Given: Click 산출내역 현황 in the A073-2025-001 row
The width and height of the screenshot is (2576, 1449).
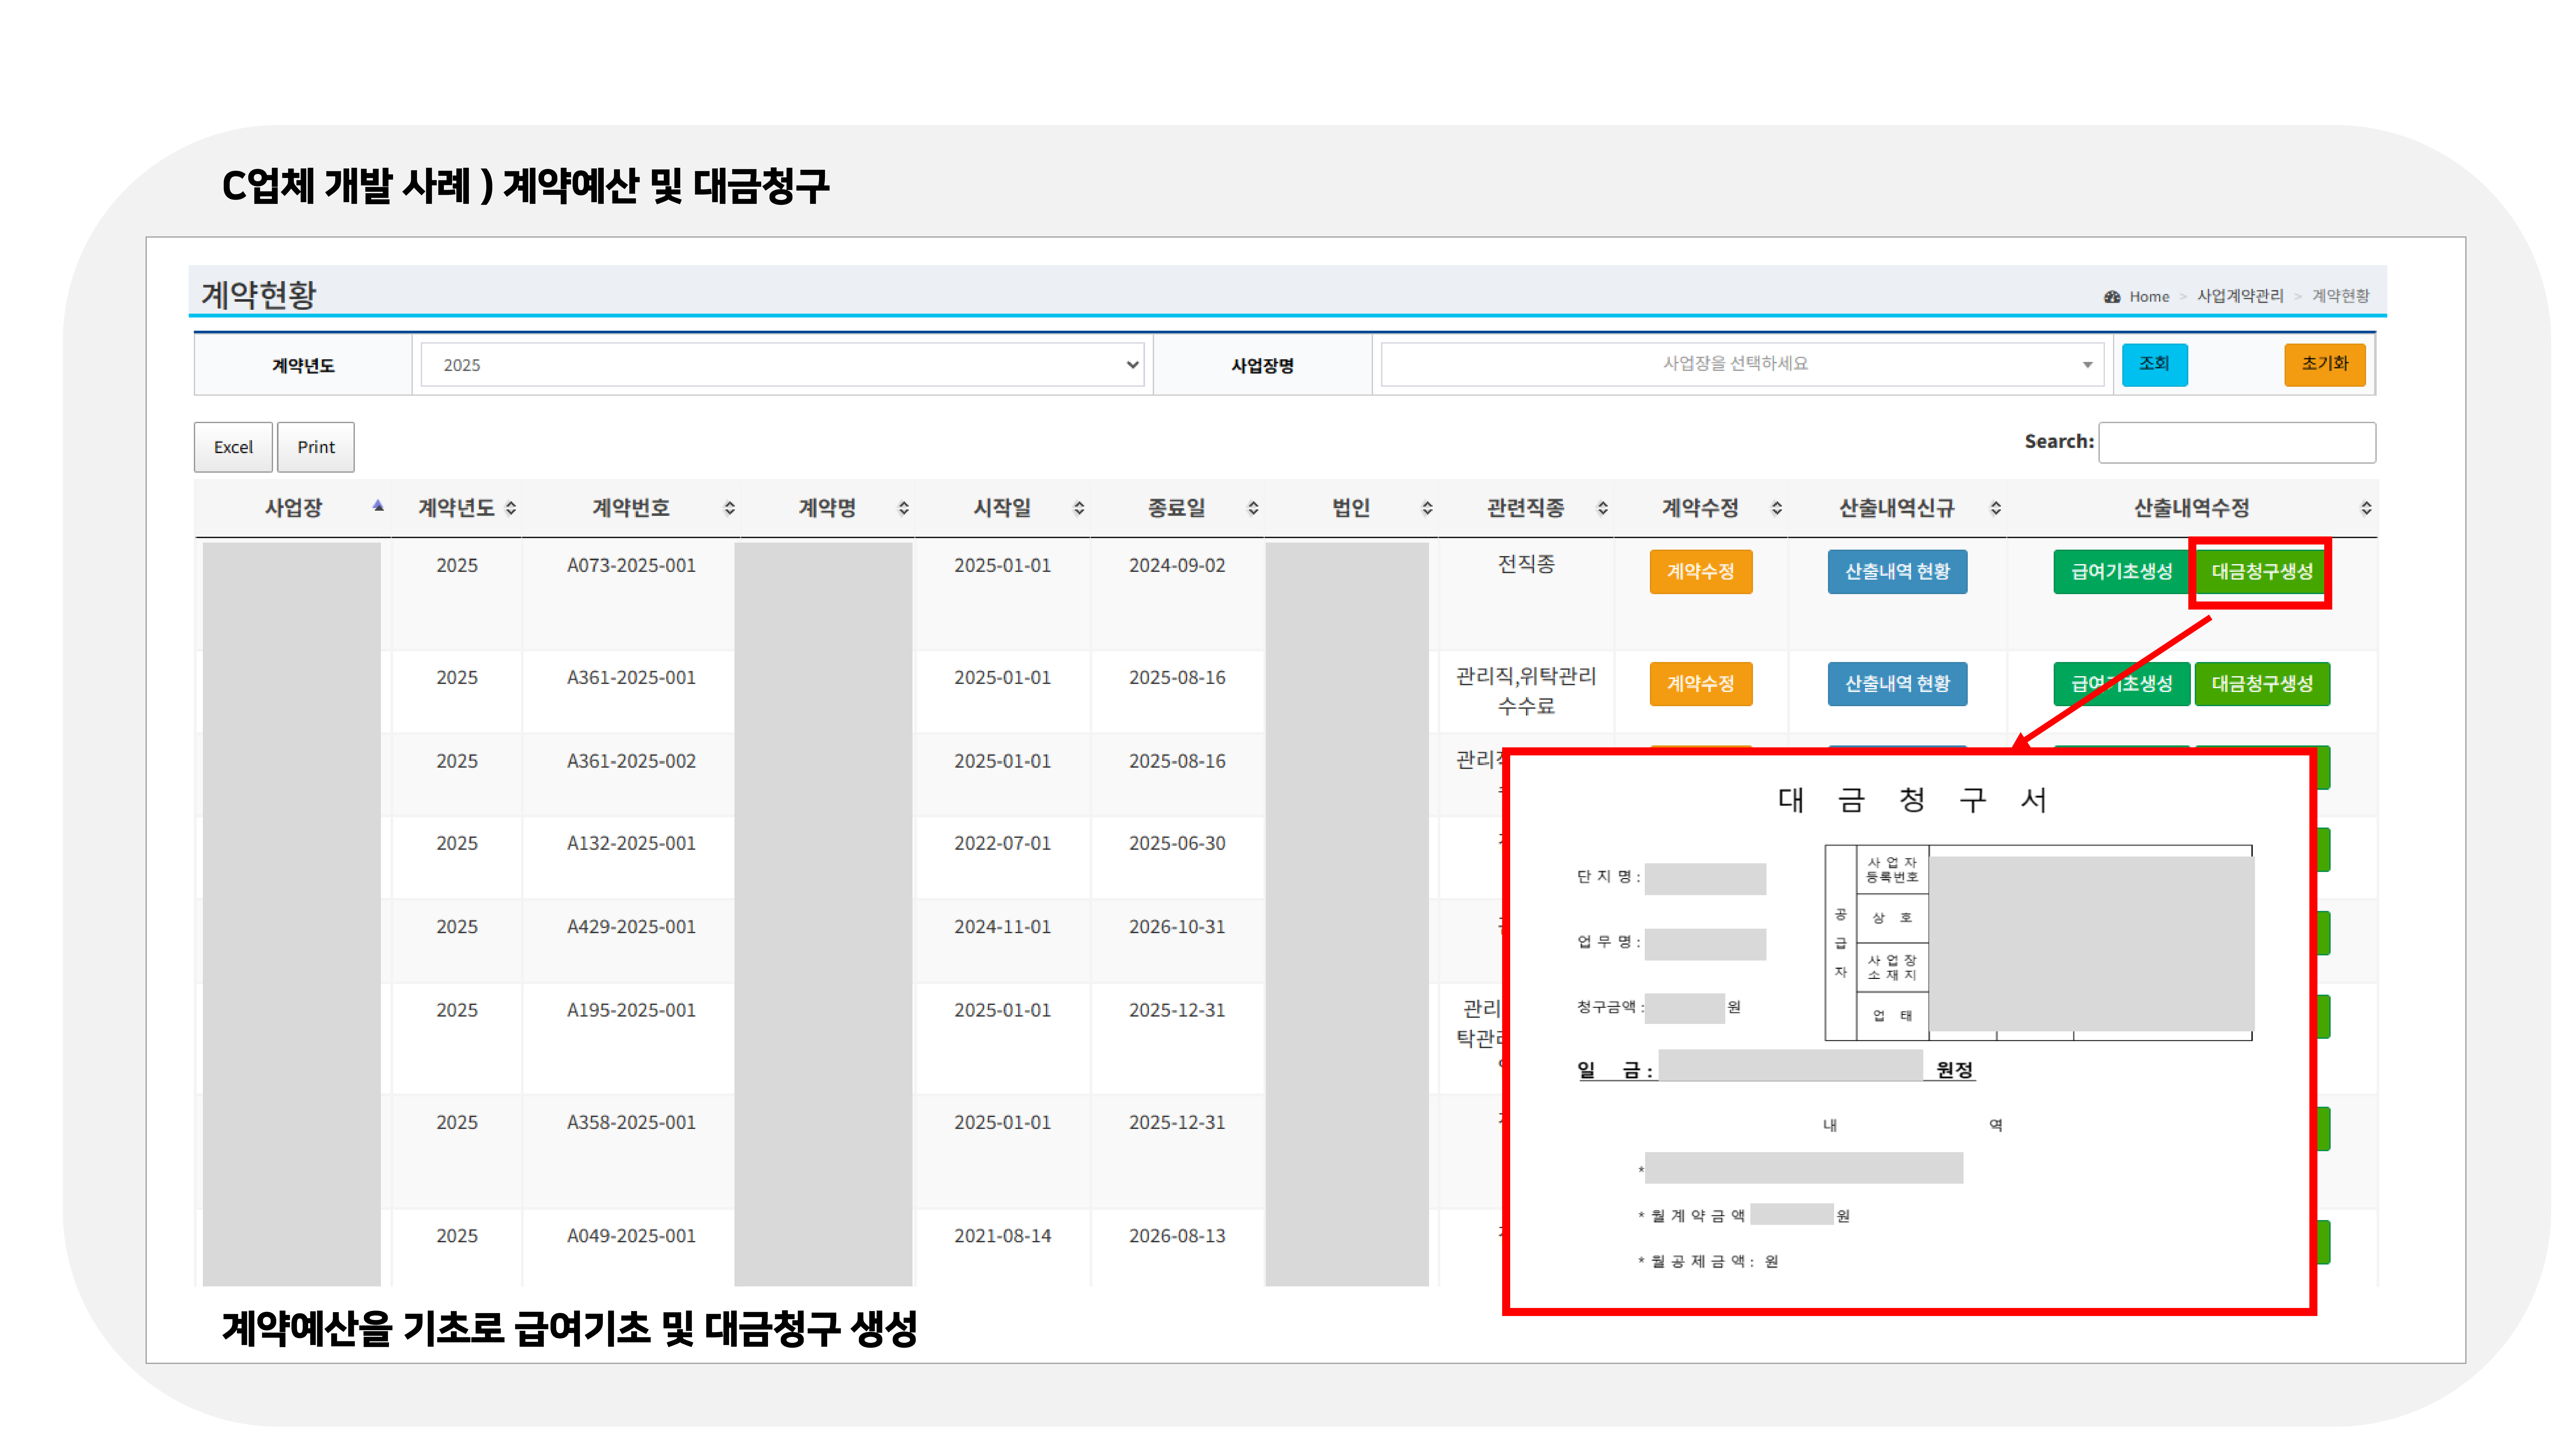Looking at the screenshot, I should [x=1897, y=572].
